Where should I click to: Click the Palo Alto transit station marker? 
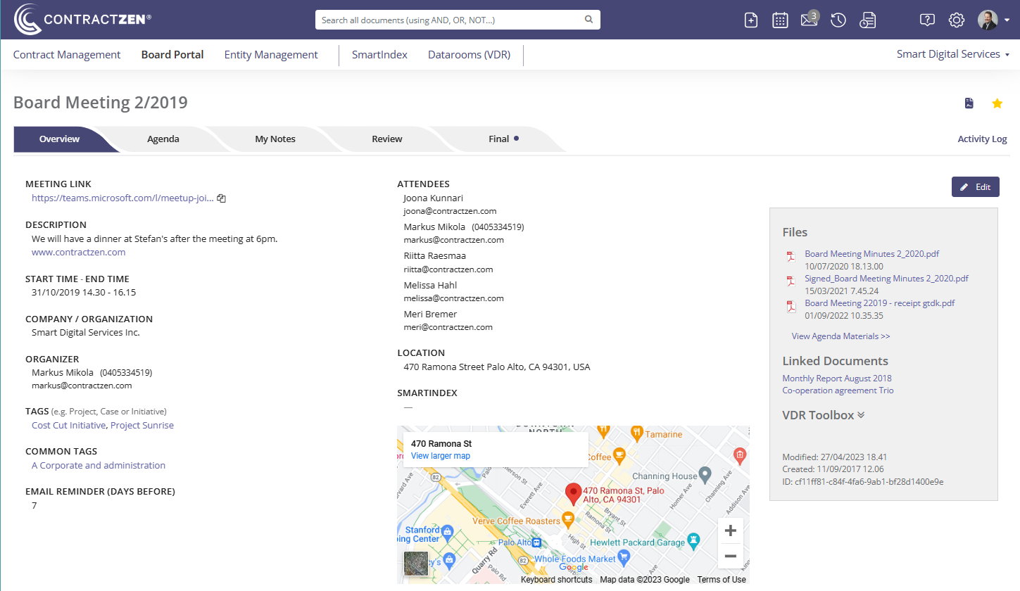pos(536,542)
